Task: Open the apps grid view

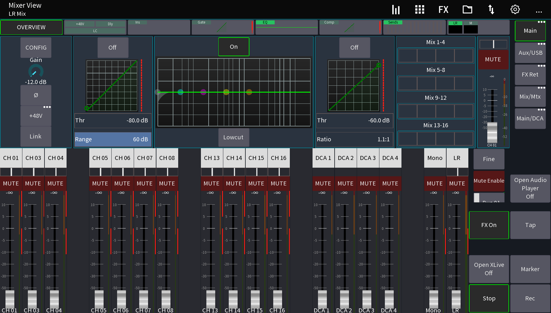Action: (419, 9)
